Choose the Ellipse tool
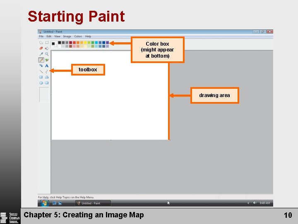This screenshot has height=224, width=298. tap(41, 83)
